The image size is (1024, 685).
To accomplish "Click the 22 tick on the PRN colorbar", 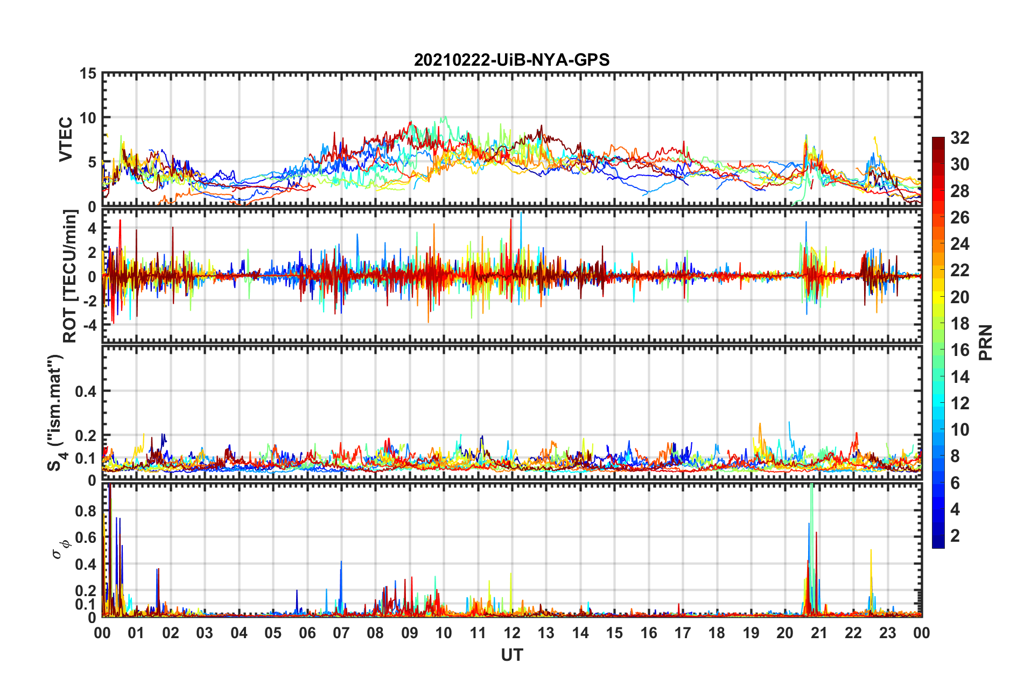I will tap(960, 270).
